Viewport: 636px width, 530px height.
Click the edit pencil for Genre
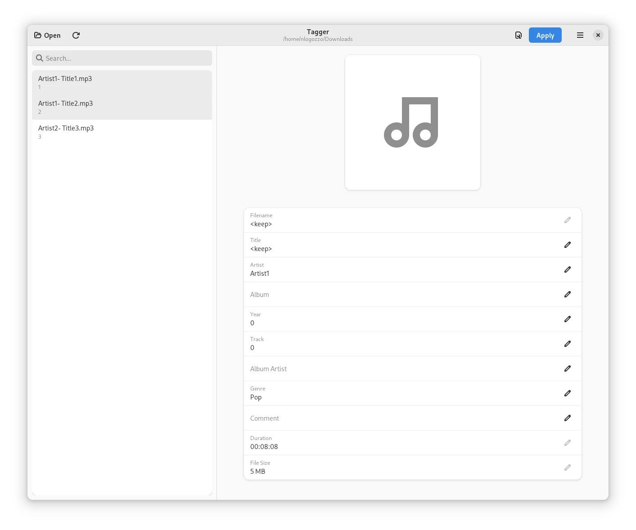point(567,393)
